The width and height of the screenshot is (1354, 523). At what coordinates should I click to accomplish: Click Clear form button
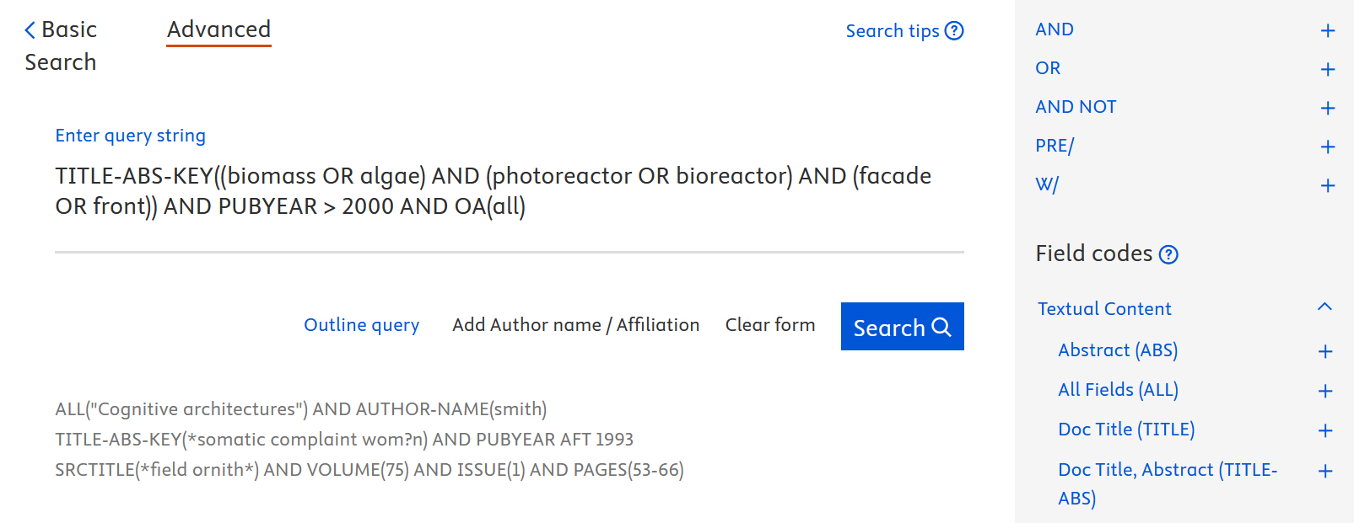(769, 325)
